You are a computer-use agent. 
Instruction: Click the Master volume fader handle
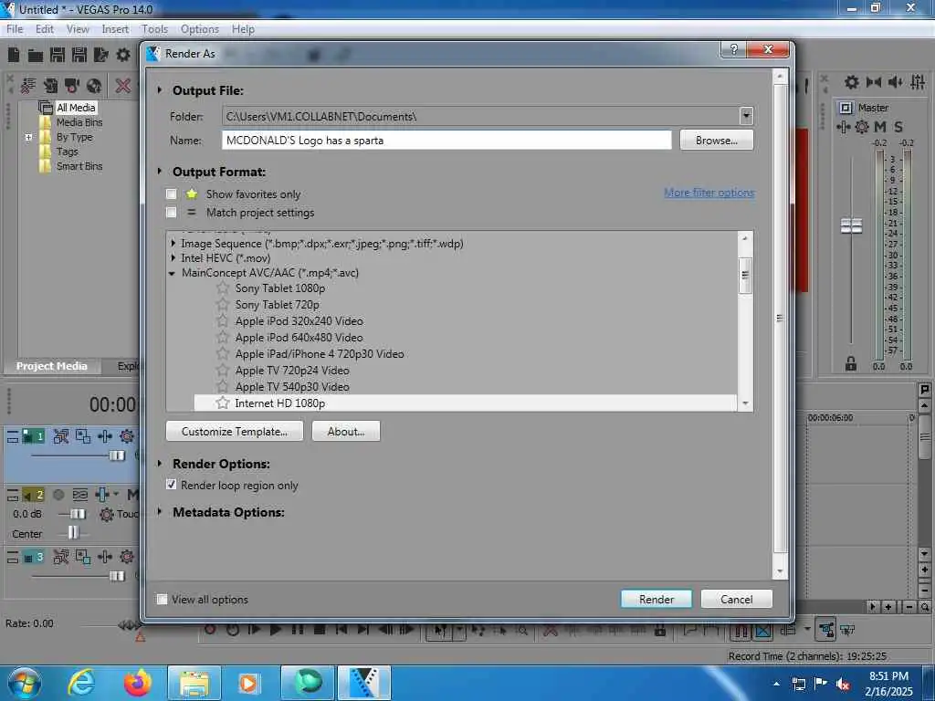coord(851,226)
